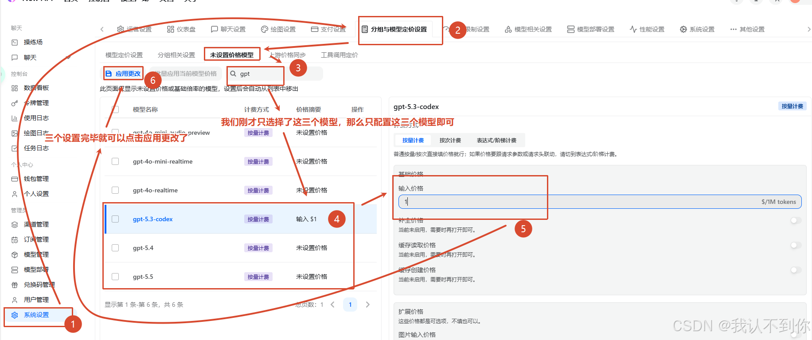Open 令牌管理 with the key icon

[x=36, y=103]
